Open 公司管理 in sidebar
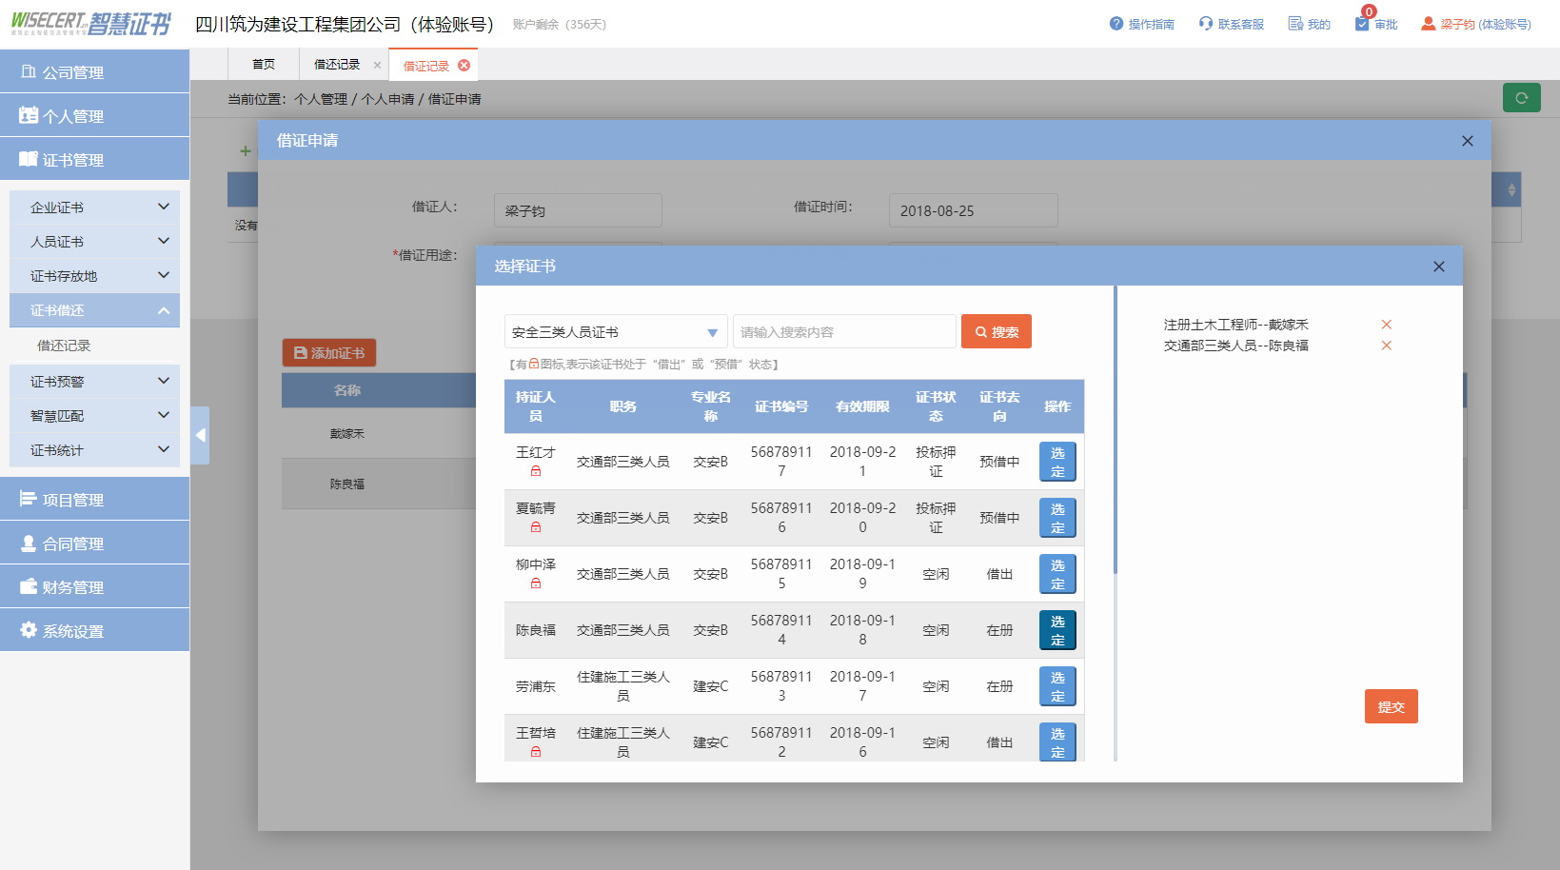 tap(95, 71)
